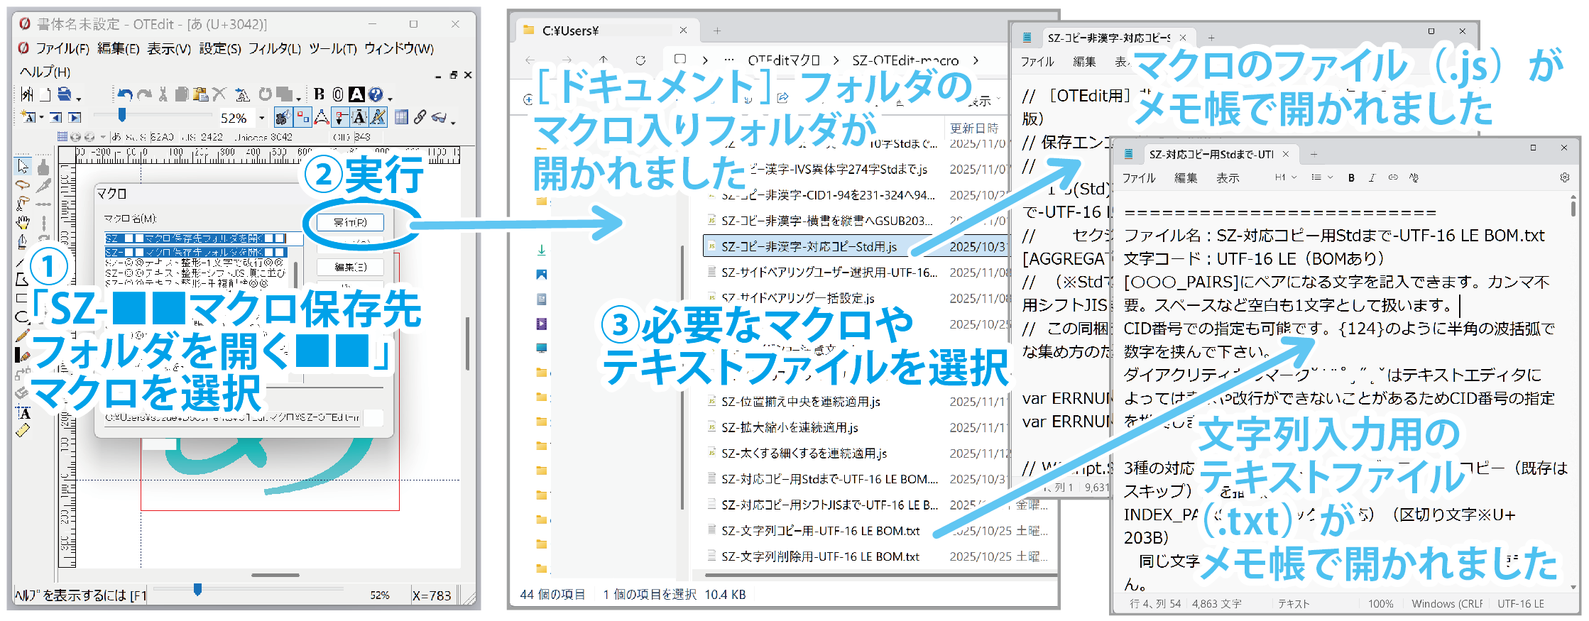Open the ツール(T) menu in OTEdit

pyautogui.click(x=332, y=48)
